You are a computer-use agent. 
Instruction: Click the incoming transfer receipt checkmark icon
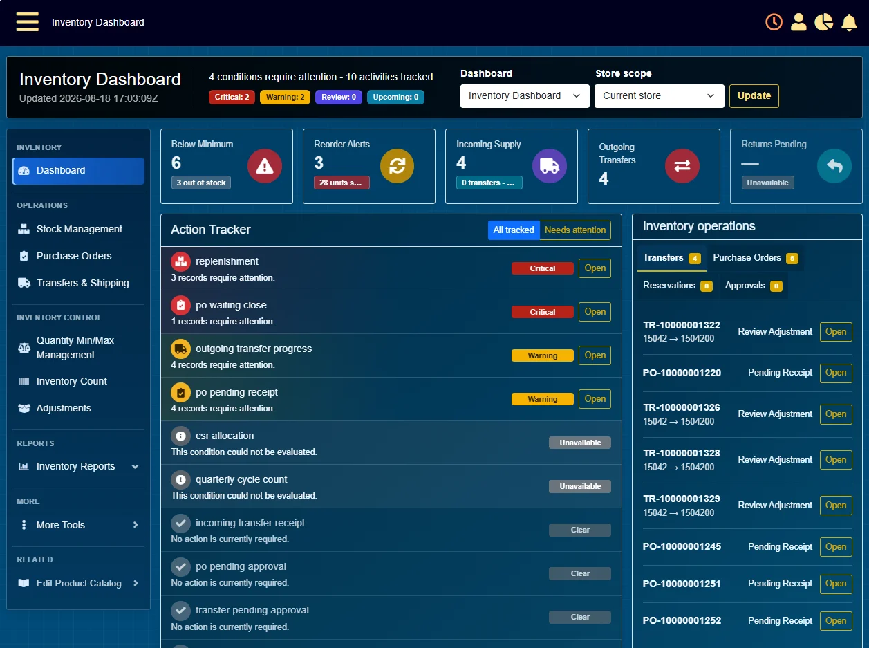(180, 523)
